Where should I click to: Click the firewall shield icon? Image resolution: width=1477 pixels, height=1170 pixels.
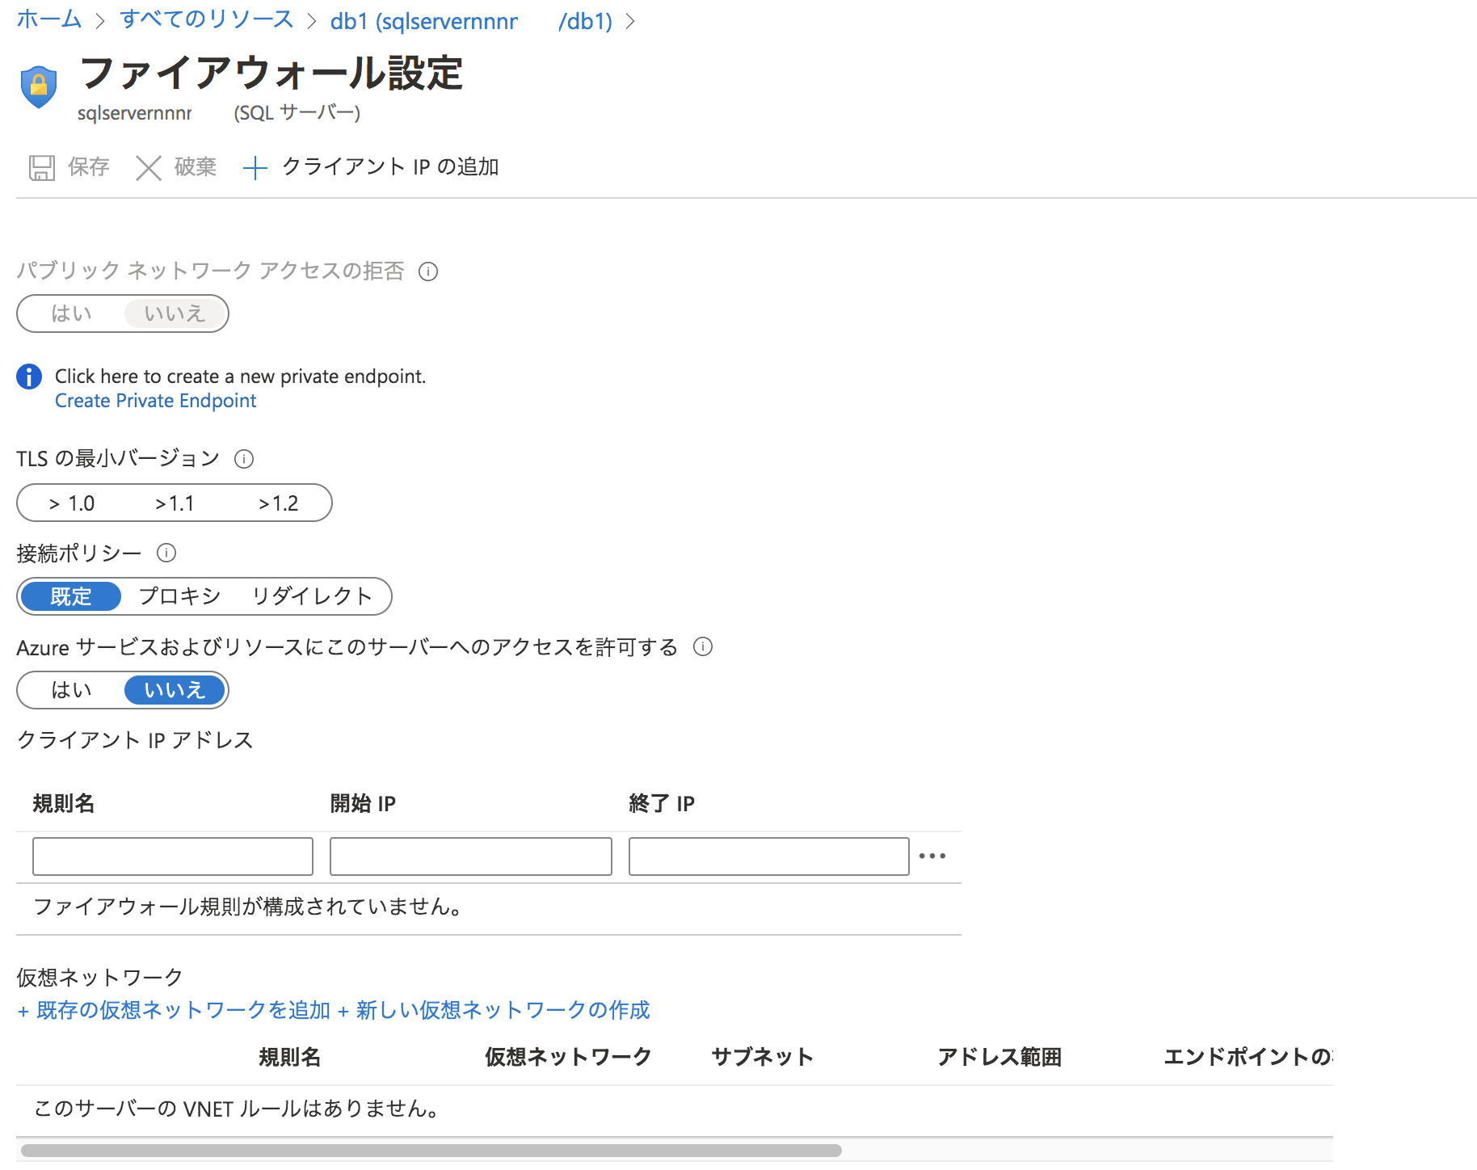pyautogui.click(x=39, y=86)
